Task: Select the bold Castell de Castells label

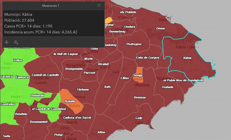Action: (x=45, y=75)
